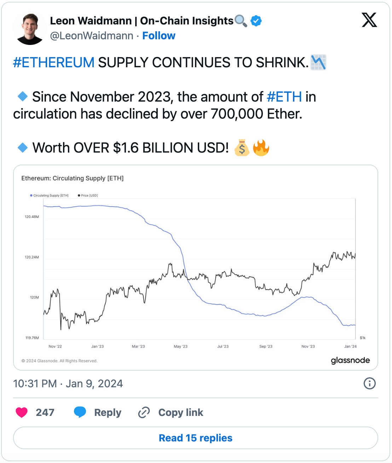
Task: Click the copy link chain icon
Action: tap(144, 412)
